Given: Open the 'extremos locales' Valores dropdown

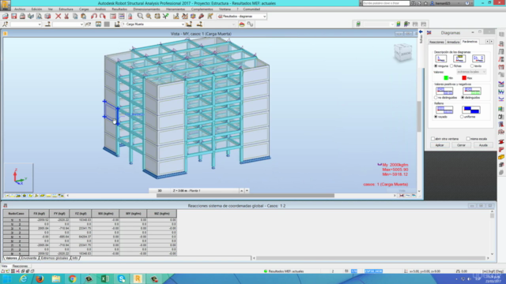Looking at the screenshot, I should (471, 72).
